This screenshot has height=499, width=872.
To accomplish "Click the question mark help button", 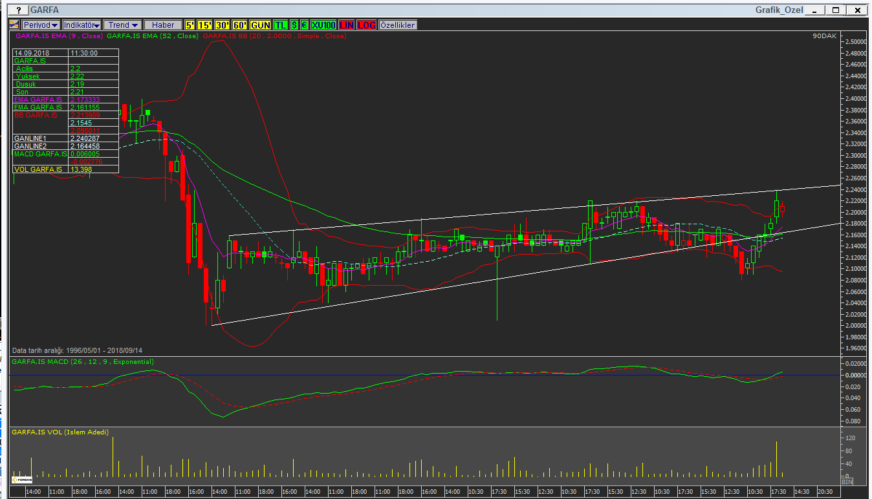I will 19,10.
